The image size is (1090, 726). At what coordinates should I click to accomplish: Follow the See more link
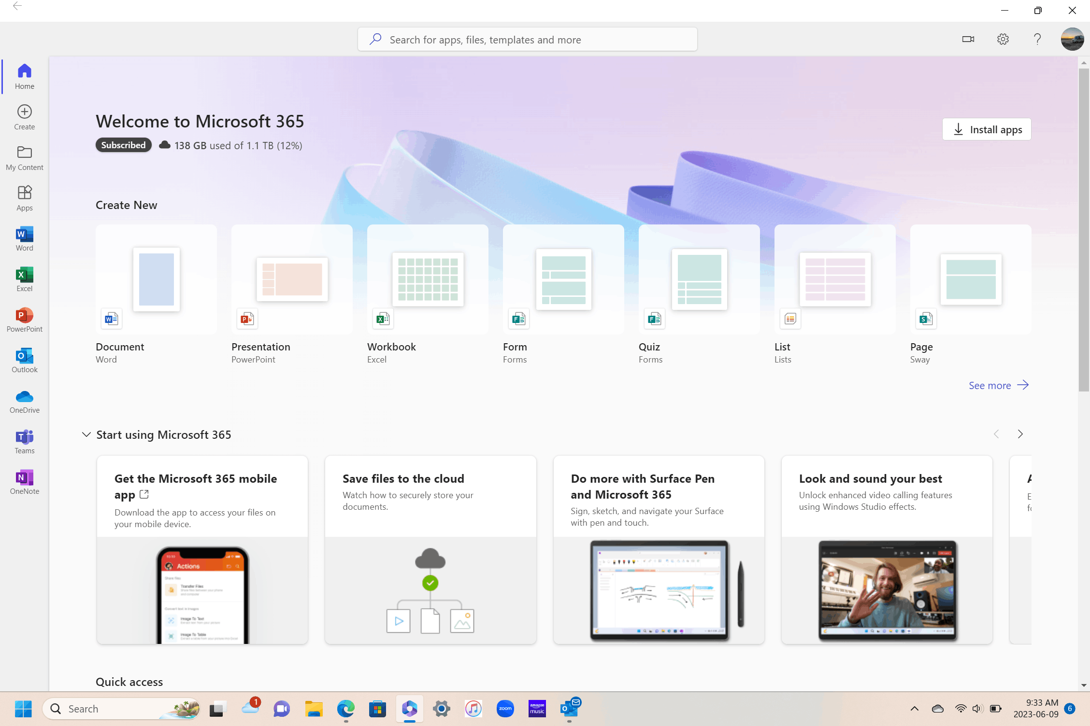click(998, 385)
